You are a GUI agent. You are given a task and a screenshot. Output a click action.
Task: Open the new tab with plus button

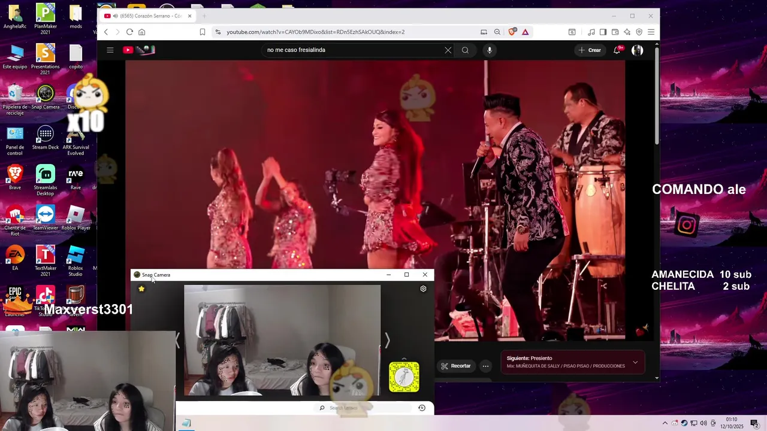pyautogui.click(x=204, y=16)
